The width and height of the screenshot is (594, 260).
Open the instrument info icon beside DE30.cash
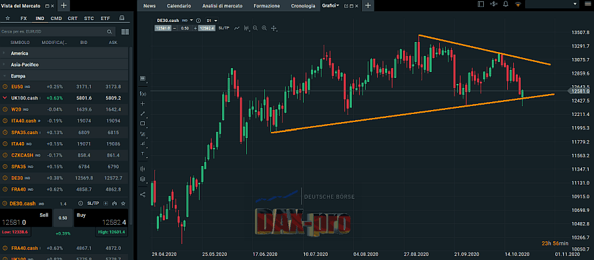tap(198, 20)
